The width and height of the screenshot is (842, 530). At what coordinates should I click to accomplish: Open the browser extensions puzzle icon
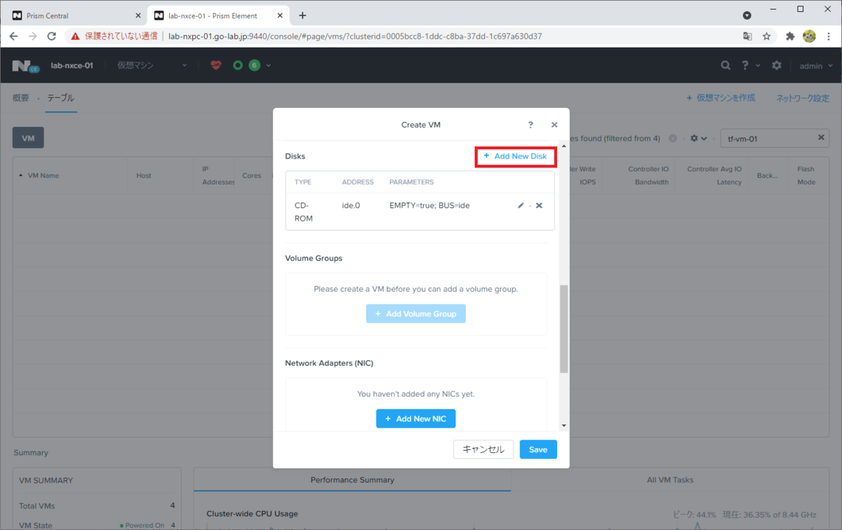point(790,36)
